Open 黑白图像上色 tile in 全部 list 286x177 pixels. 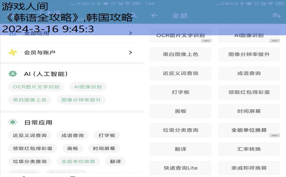181,55
